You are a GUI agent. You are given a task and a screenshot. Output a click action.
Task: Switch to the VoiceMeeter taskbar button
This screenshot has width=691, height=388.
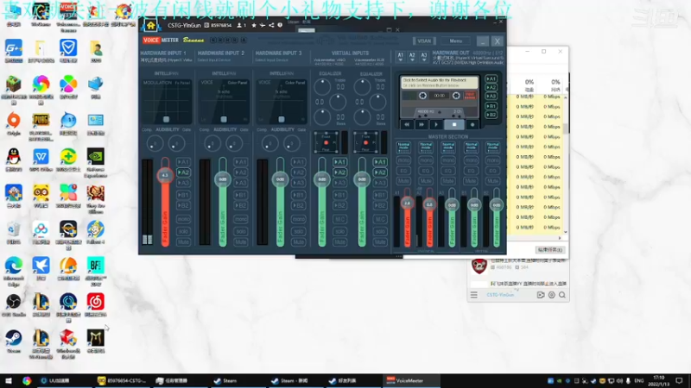[x=409, y=381]
